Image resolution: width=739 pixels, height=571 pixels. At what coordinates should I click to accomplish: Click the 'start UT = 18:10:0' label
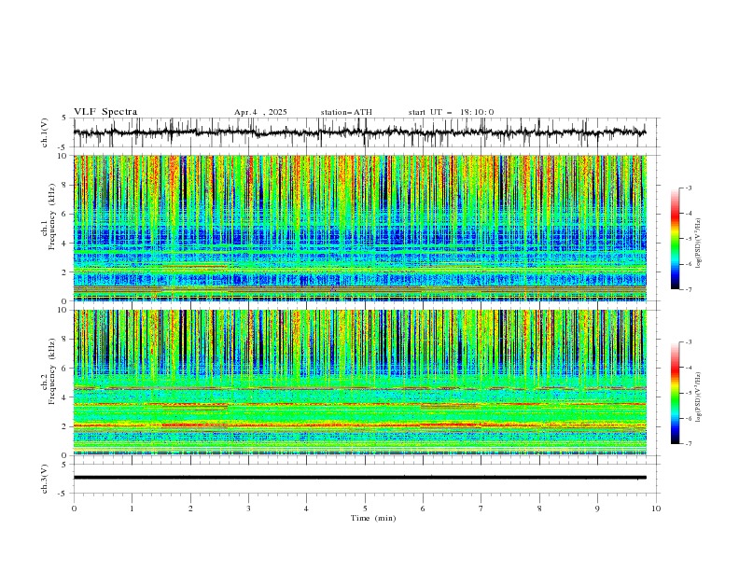click(451, 112)
